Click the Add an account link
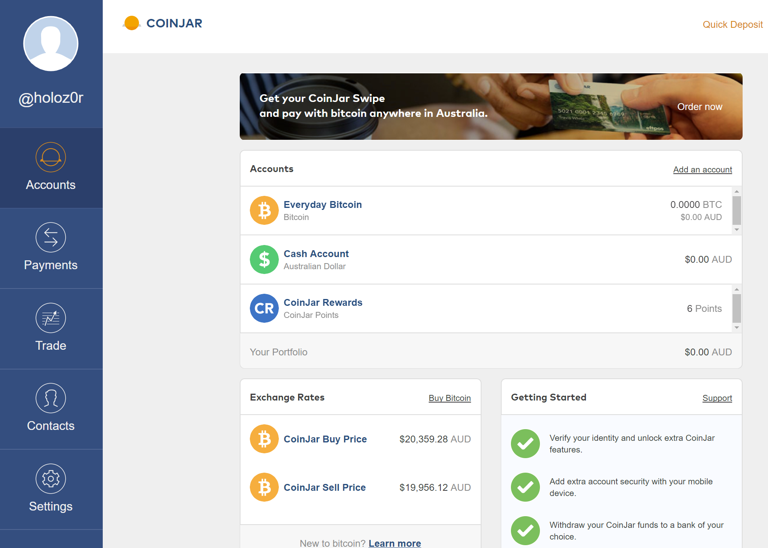This screenshot has width=768, height=548. click(702, 170)
